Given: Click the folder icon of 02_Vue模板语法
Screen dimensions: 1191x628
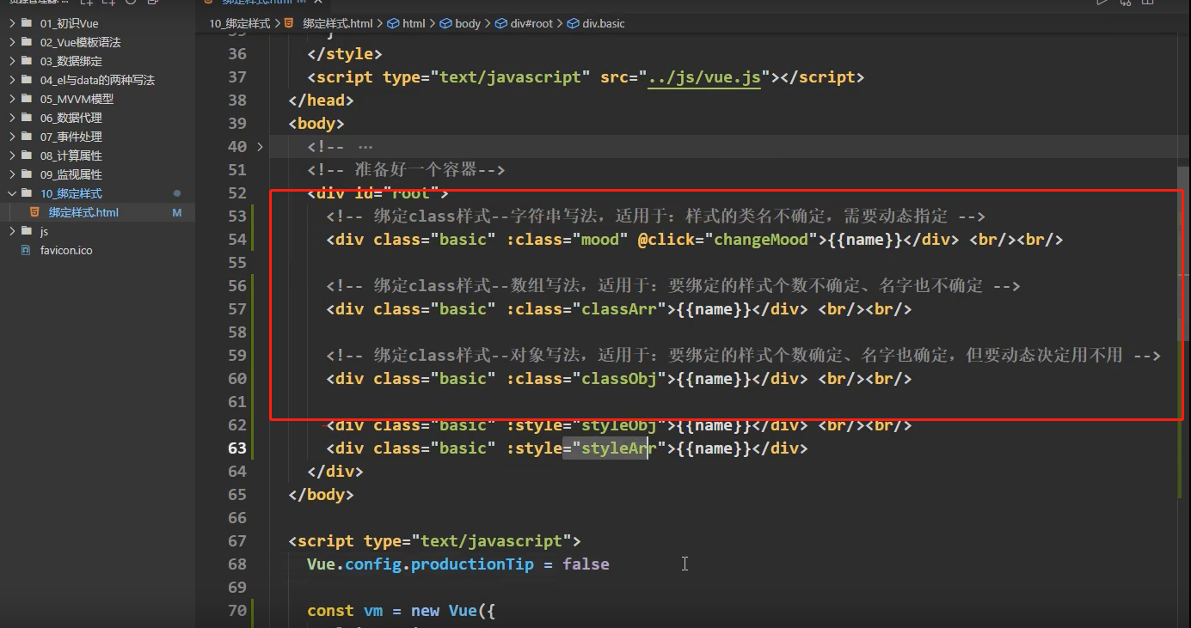Looking at the screenshot, I should [x=27, y=42].
